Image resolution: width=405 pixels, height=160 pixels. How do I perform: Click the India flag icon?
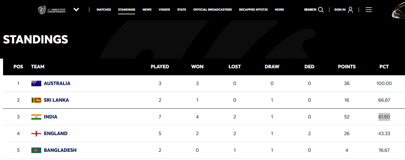36,117
